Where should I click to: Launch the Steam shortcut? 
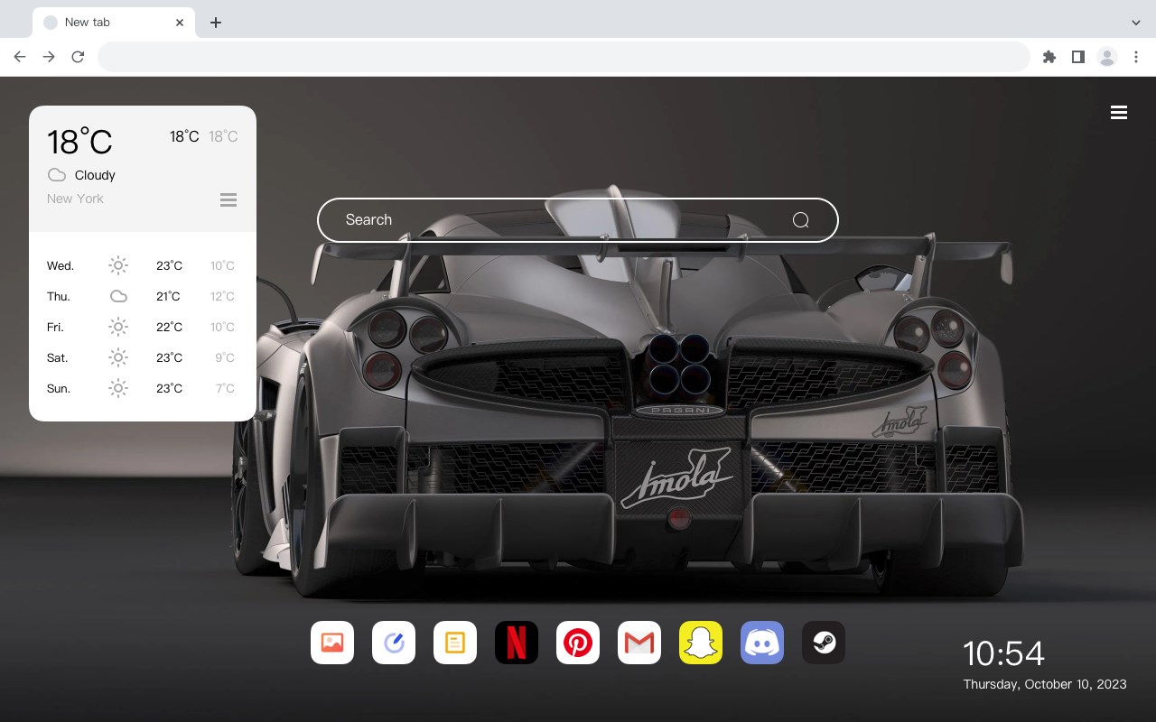pos(824,643)
